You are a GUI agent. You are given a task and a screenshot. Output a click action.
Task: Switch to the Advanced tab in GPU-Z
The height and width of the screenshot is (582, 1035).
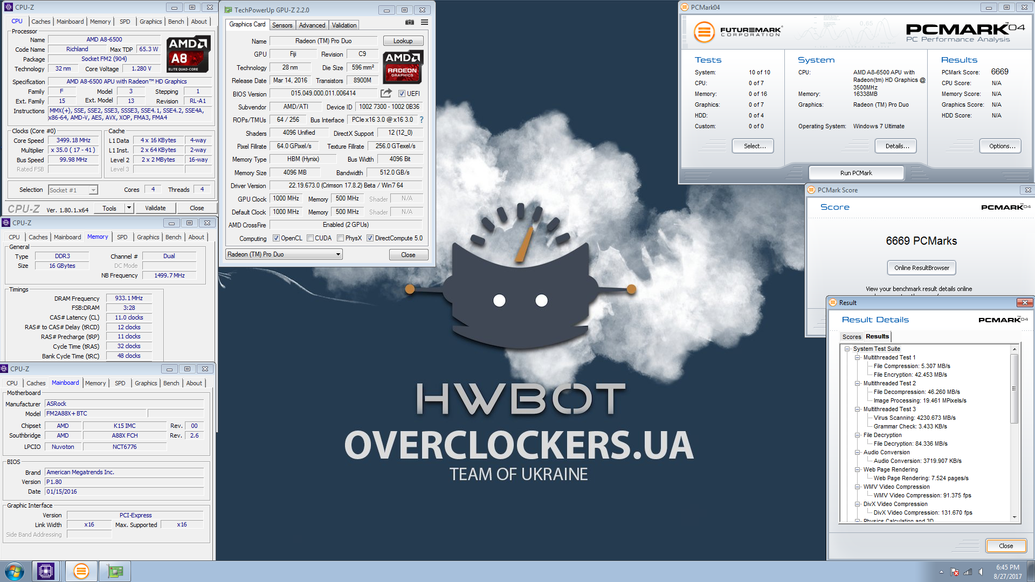312,25
